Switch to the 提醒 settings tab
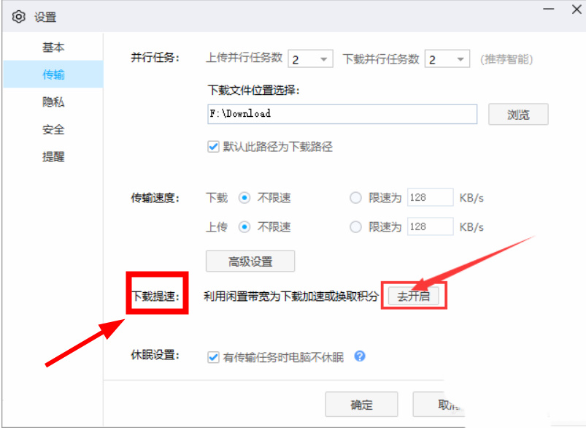 click(x=53, y=157)
